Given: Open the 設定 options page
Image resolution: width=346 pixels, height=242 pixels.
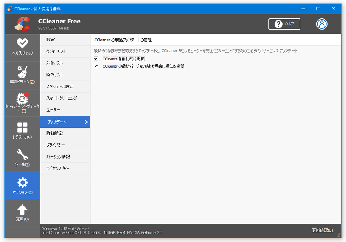Looking at the screenshot, I should pyautogui.click(x=65, y=40).
